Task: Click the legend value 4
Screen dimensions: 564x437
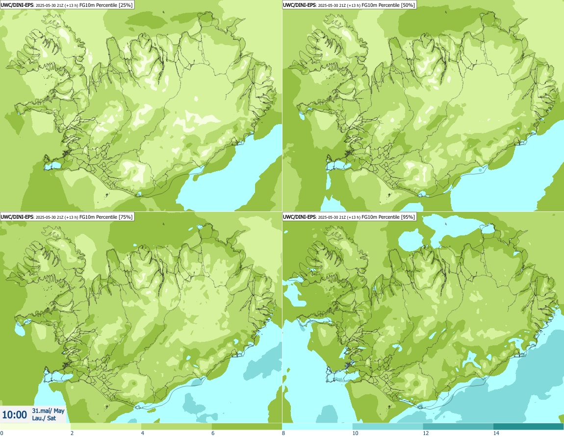Action: click(142, 433)
